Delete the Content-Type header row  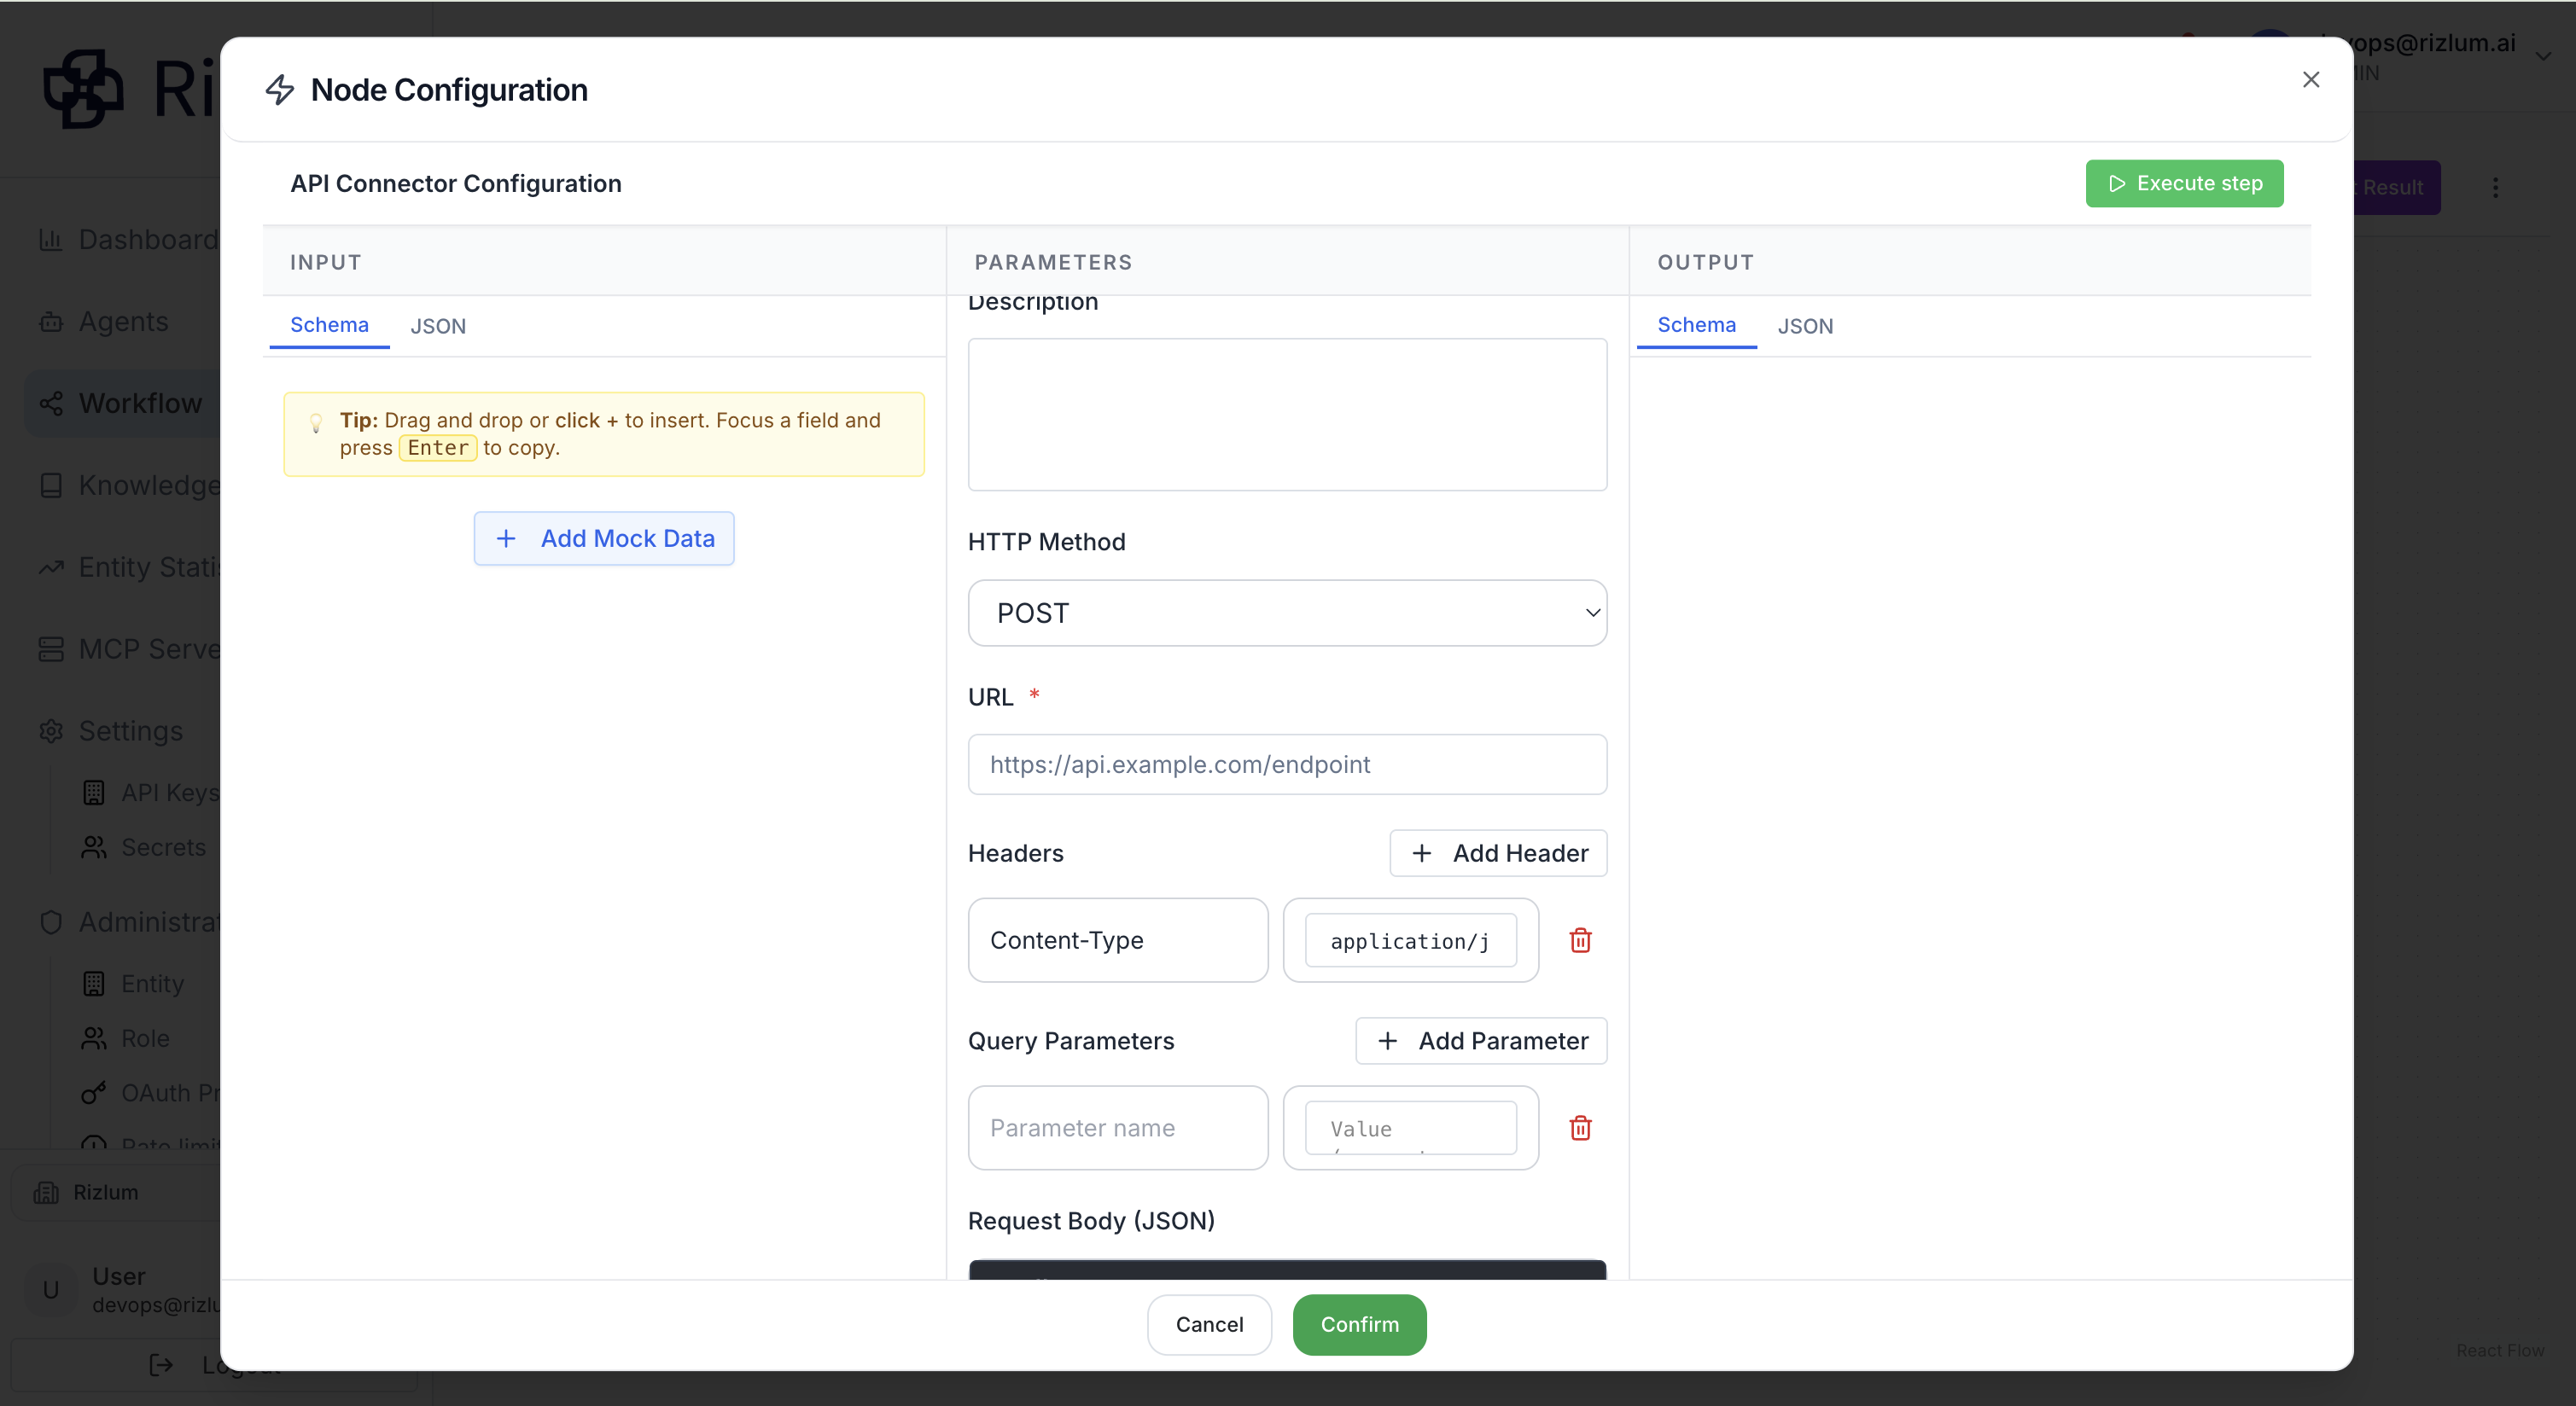pyautogui.click(x=1580, y=940)
